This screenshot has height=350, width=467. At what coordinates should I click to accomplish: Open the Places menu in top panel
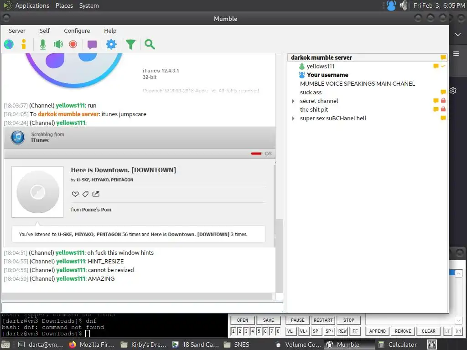[64, 5]
